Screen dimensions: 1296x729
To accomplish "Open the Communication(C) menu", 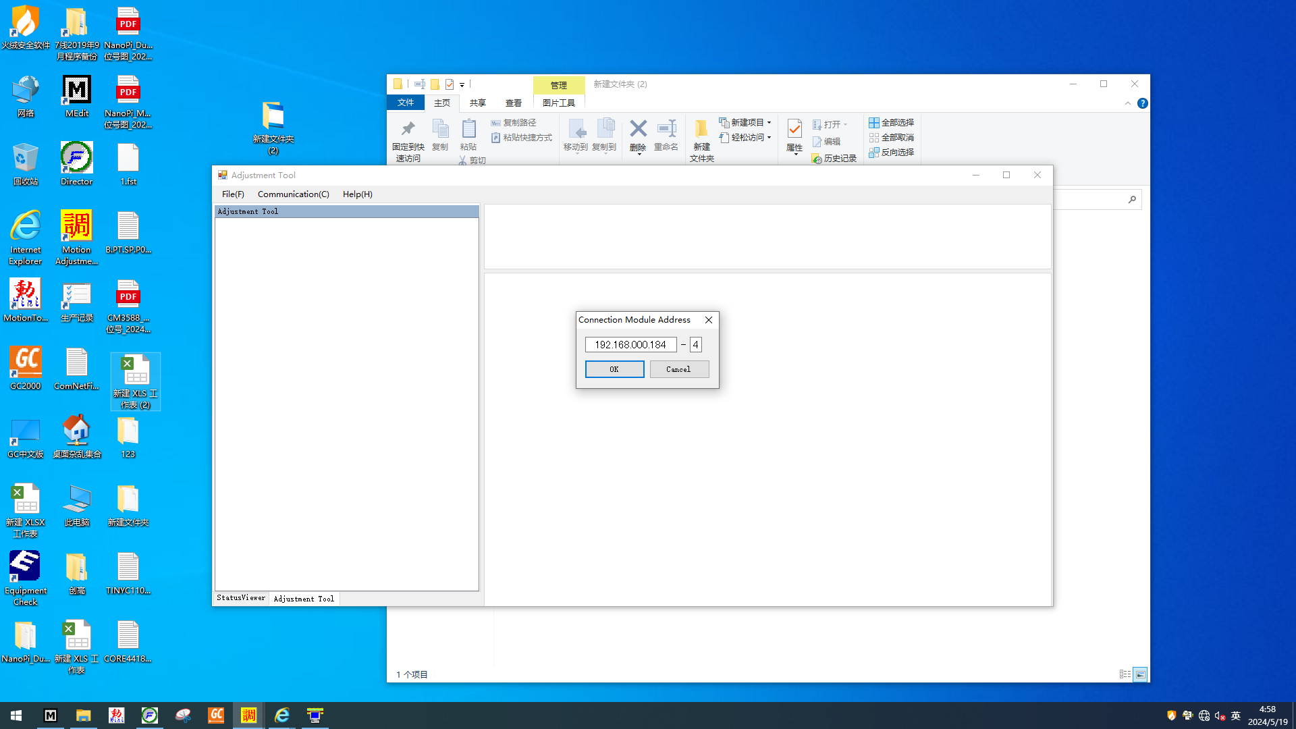I will (x=293, y=194).
